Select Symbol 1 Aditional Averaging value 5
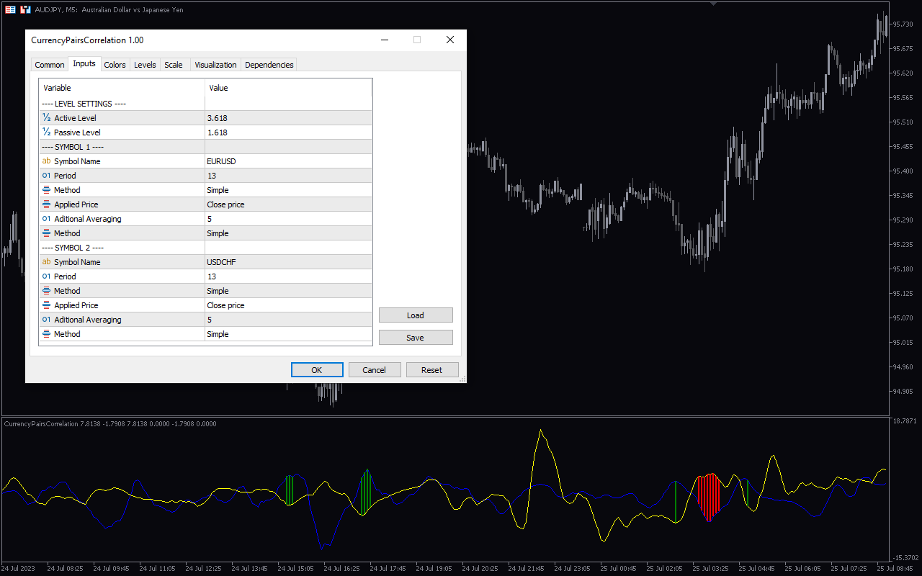This screenshot has height=576, width=922. [288, 219]
